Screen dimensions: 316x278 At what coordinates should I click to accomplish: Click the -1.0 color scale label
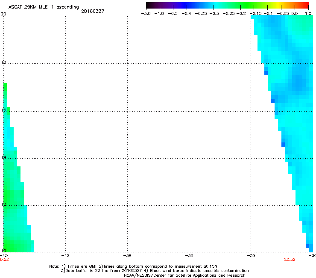coord(159,14)
